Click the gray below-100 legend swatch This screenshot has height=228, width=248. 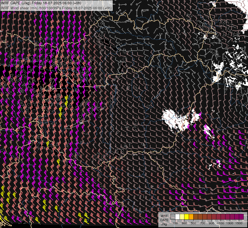coord(173,217)
